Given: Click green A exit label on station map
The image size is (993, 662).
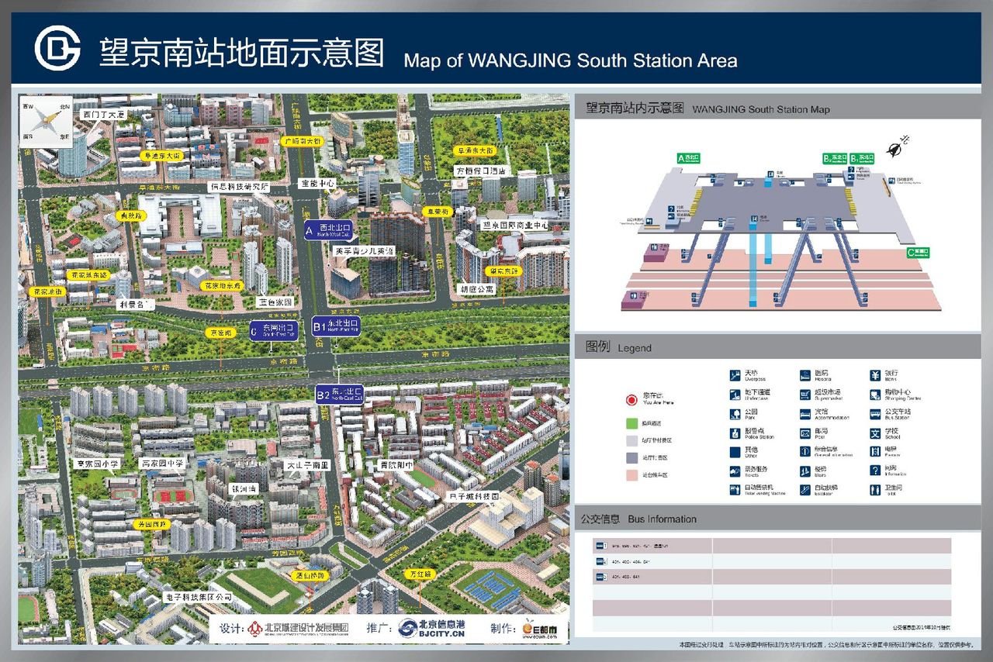Looking at the screenshot, I should coord(690,157).
